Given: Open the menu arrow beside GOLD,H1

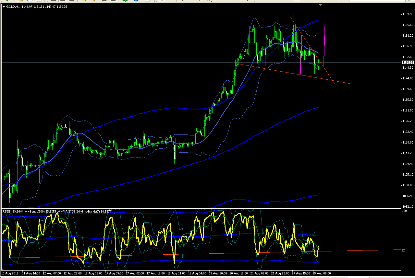Looking at the screenshot, I should click(x=4, y=6).
